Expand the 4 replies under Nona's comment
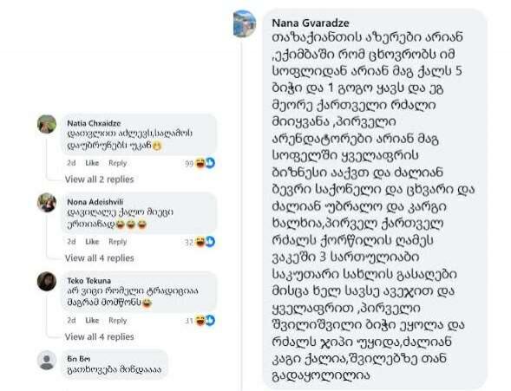The width and height of the screenshot is (511, 391). [100, 257]
